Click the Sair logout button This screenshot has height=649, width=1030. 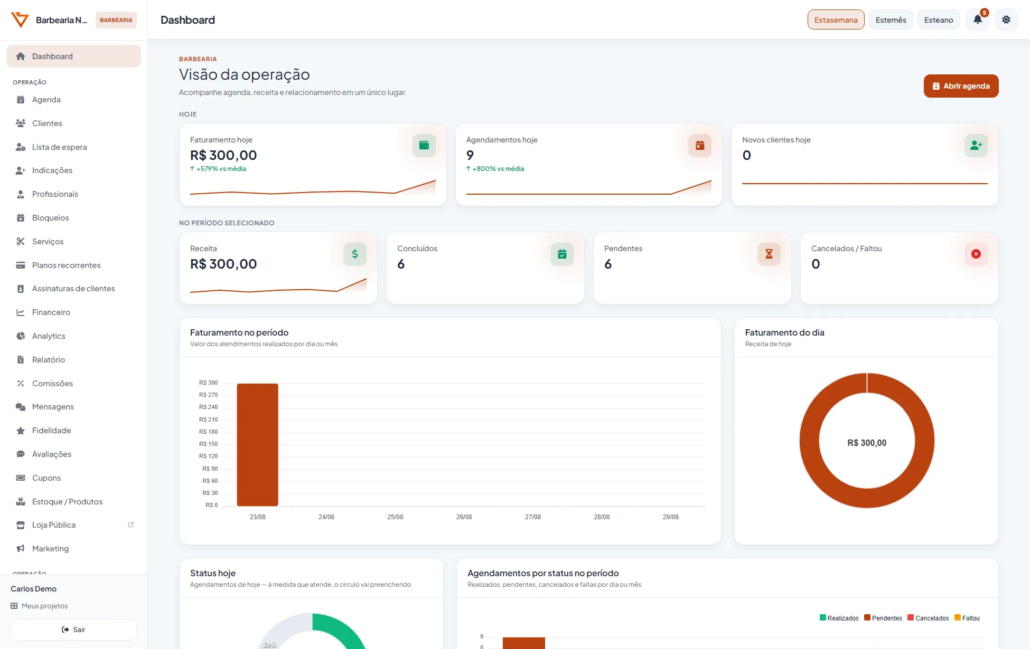[x=73, y=629]
